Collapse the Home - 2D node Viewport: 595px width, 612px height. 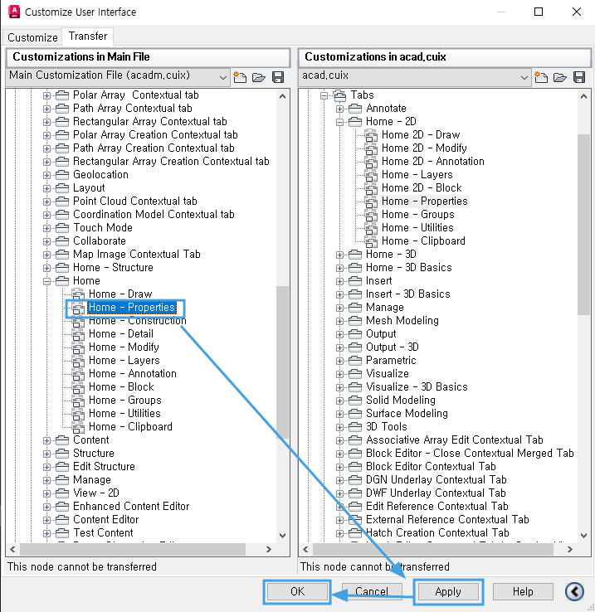coord(339,122)
